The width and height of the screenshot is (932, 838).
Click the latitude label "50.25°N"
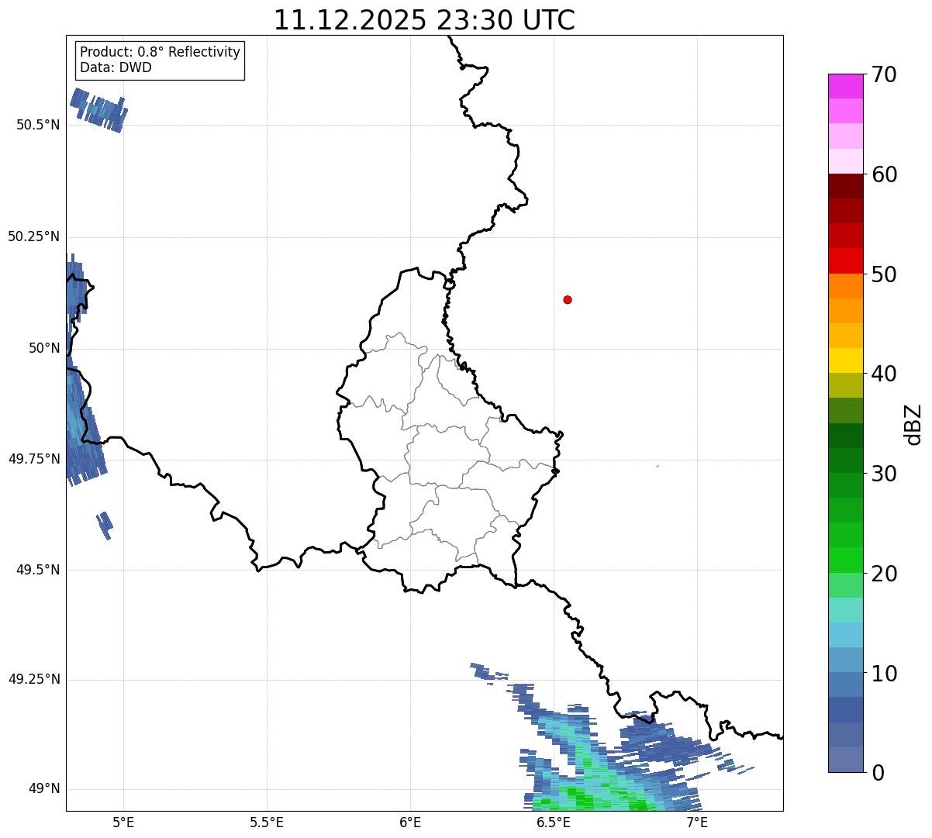click(33, 236)
